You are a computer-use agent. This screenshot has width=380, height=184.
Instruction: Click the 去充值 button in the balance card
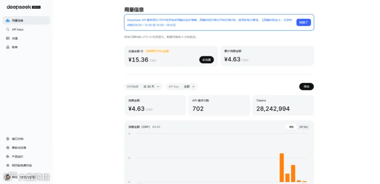pos(206,60)
